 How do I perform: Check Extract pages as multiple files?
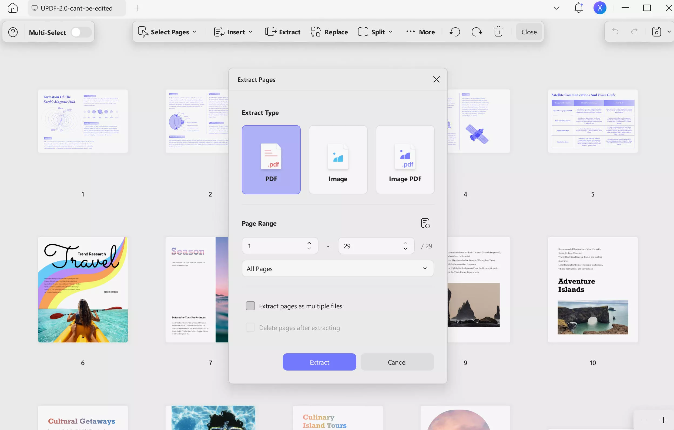pyautogui.click(x=250, y=306)
